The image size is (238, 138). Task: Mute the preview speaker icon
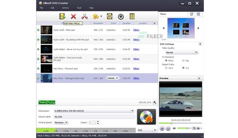175,128
